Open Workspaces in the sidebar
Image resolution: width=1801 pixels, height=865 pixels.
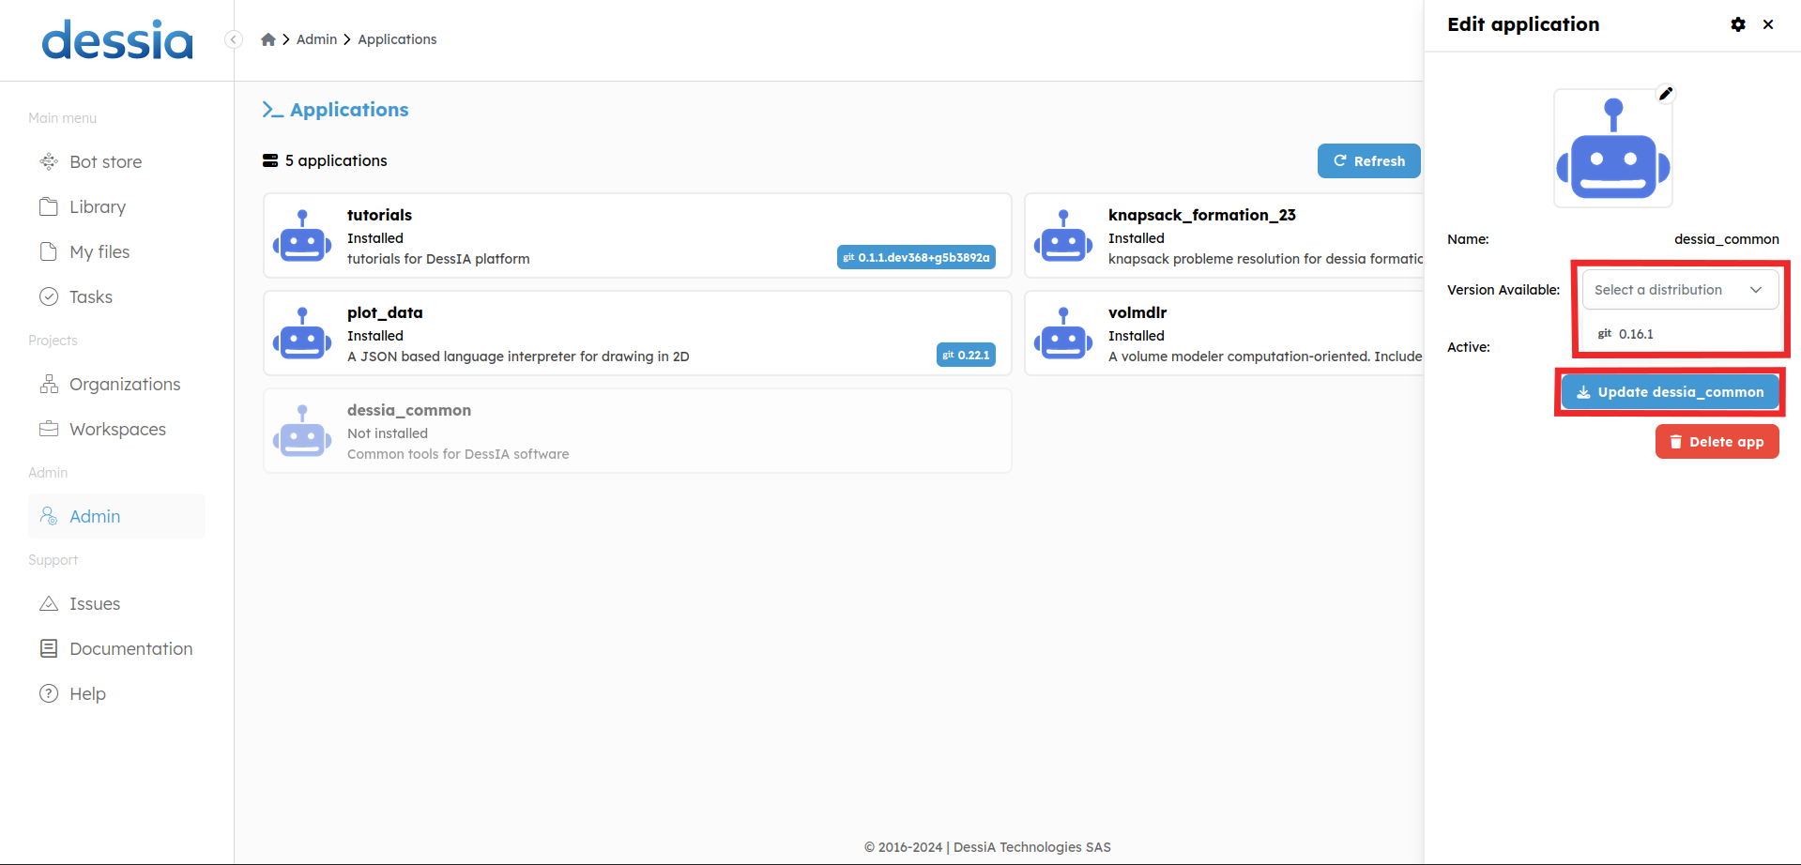(116, 430)
